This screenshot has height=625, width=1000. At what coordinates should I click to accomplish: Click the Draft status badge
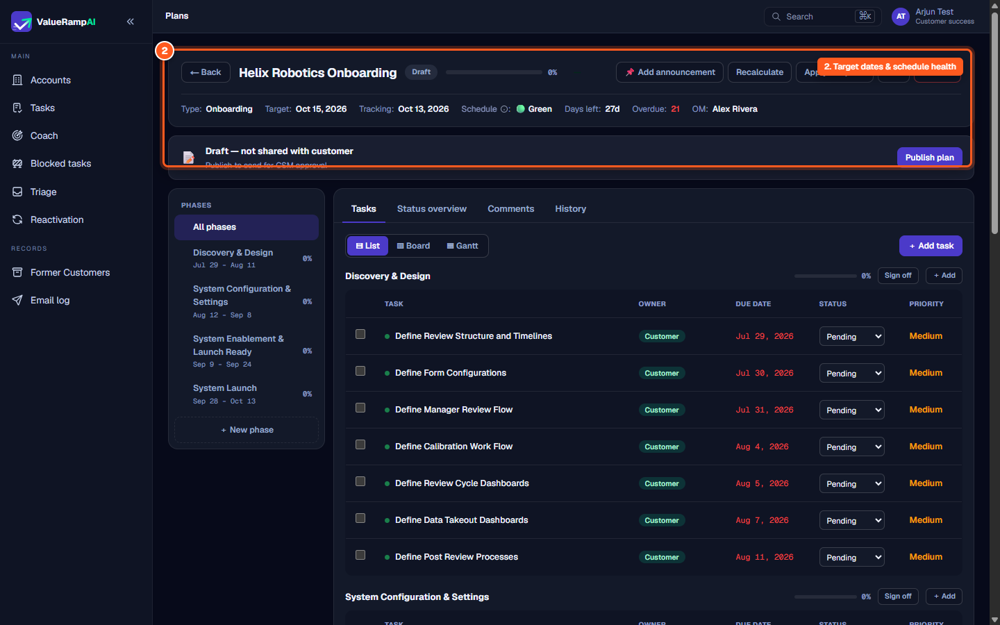point(421,72)
